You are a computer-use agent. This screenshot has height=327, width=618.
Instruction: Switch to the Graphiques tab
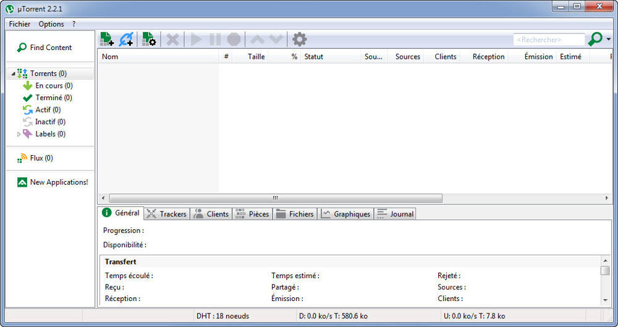(x=345, y=214)
